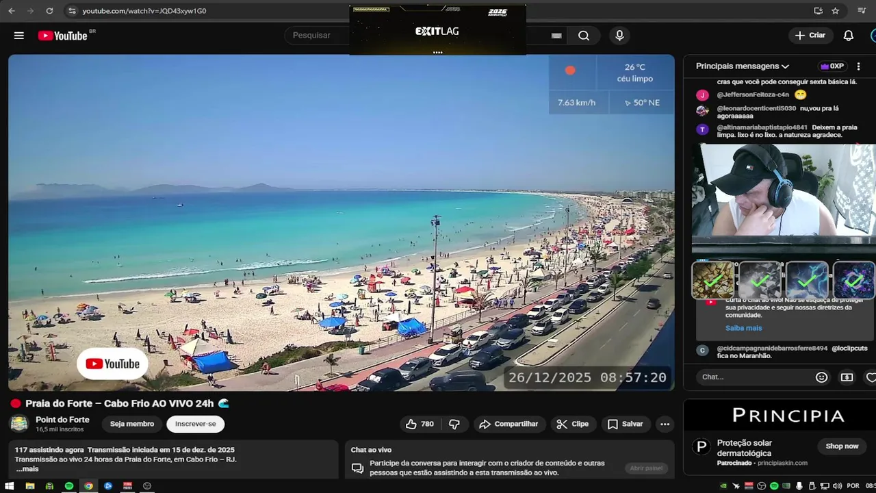Switch to Chrome in the taskbar

tap(88, 486)
